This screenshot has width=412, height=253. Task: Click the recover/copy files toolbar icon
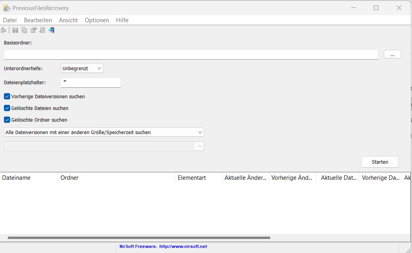4,30
